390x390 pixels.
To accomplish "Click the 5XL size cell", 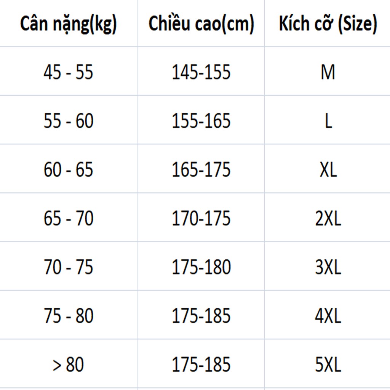I will coord(328,364).
